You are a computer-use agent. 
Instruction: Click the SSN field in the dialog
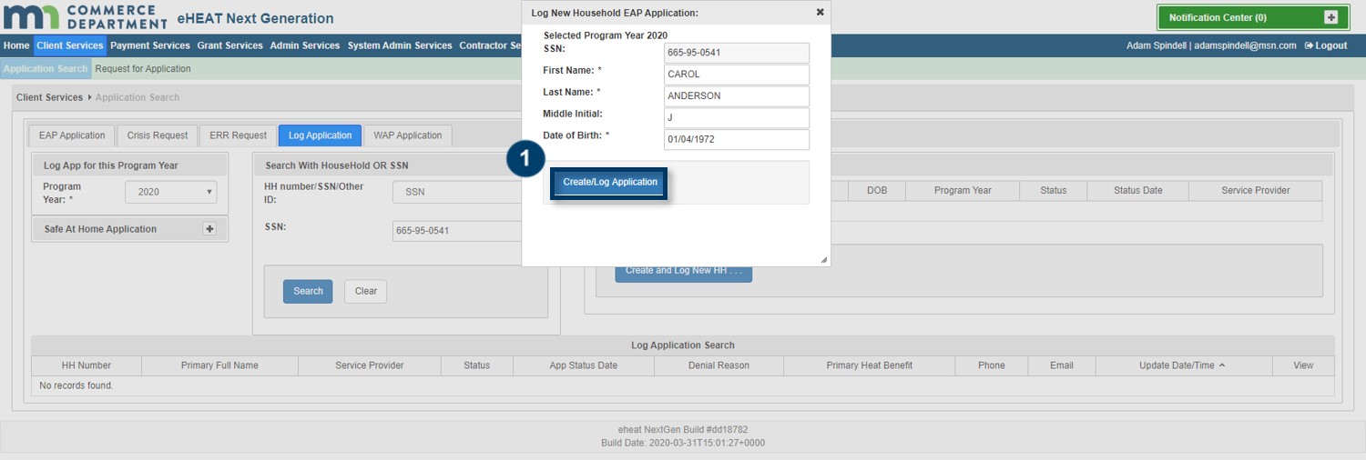(x=737, y=53)
